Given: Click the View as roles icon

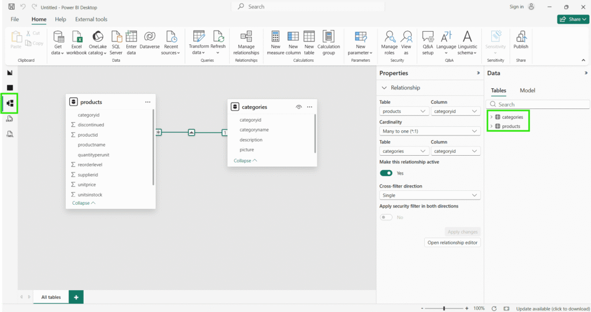Looking at the screenshot, I should (x=406, y=36).
